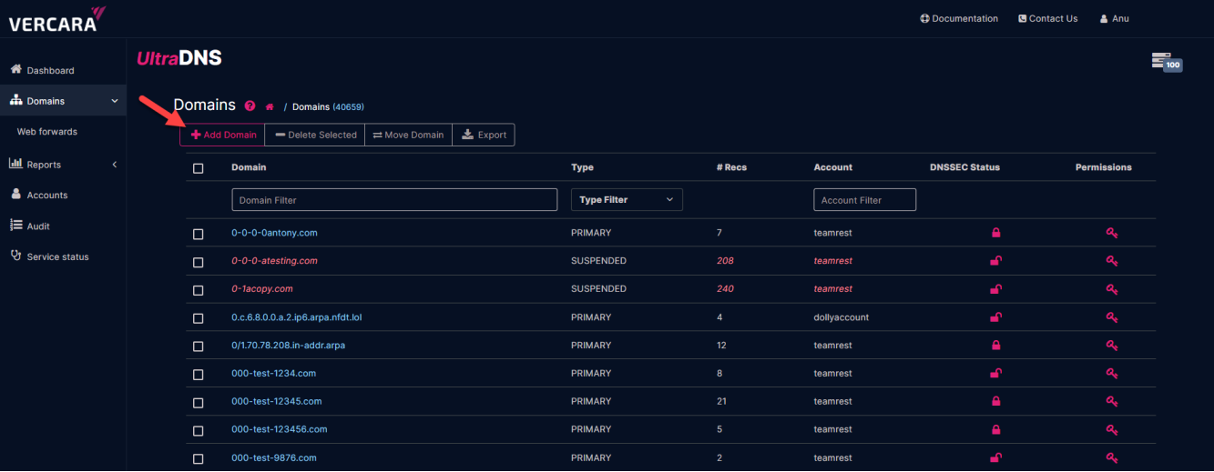Expand the Reports sidebar chevron
The height and width of the screenshot is (472, 1214).
(x=115, y=165)
